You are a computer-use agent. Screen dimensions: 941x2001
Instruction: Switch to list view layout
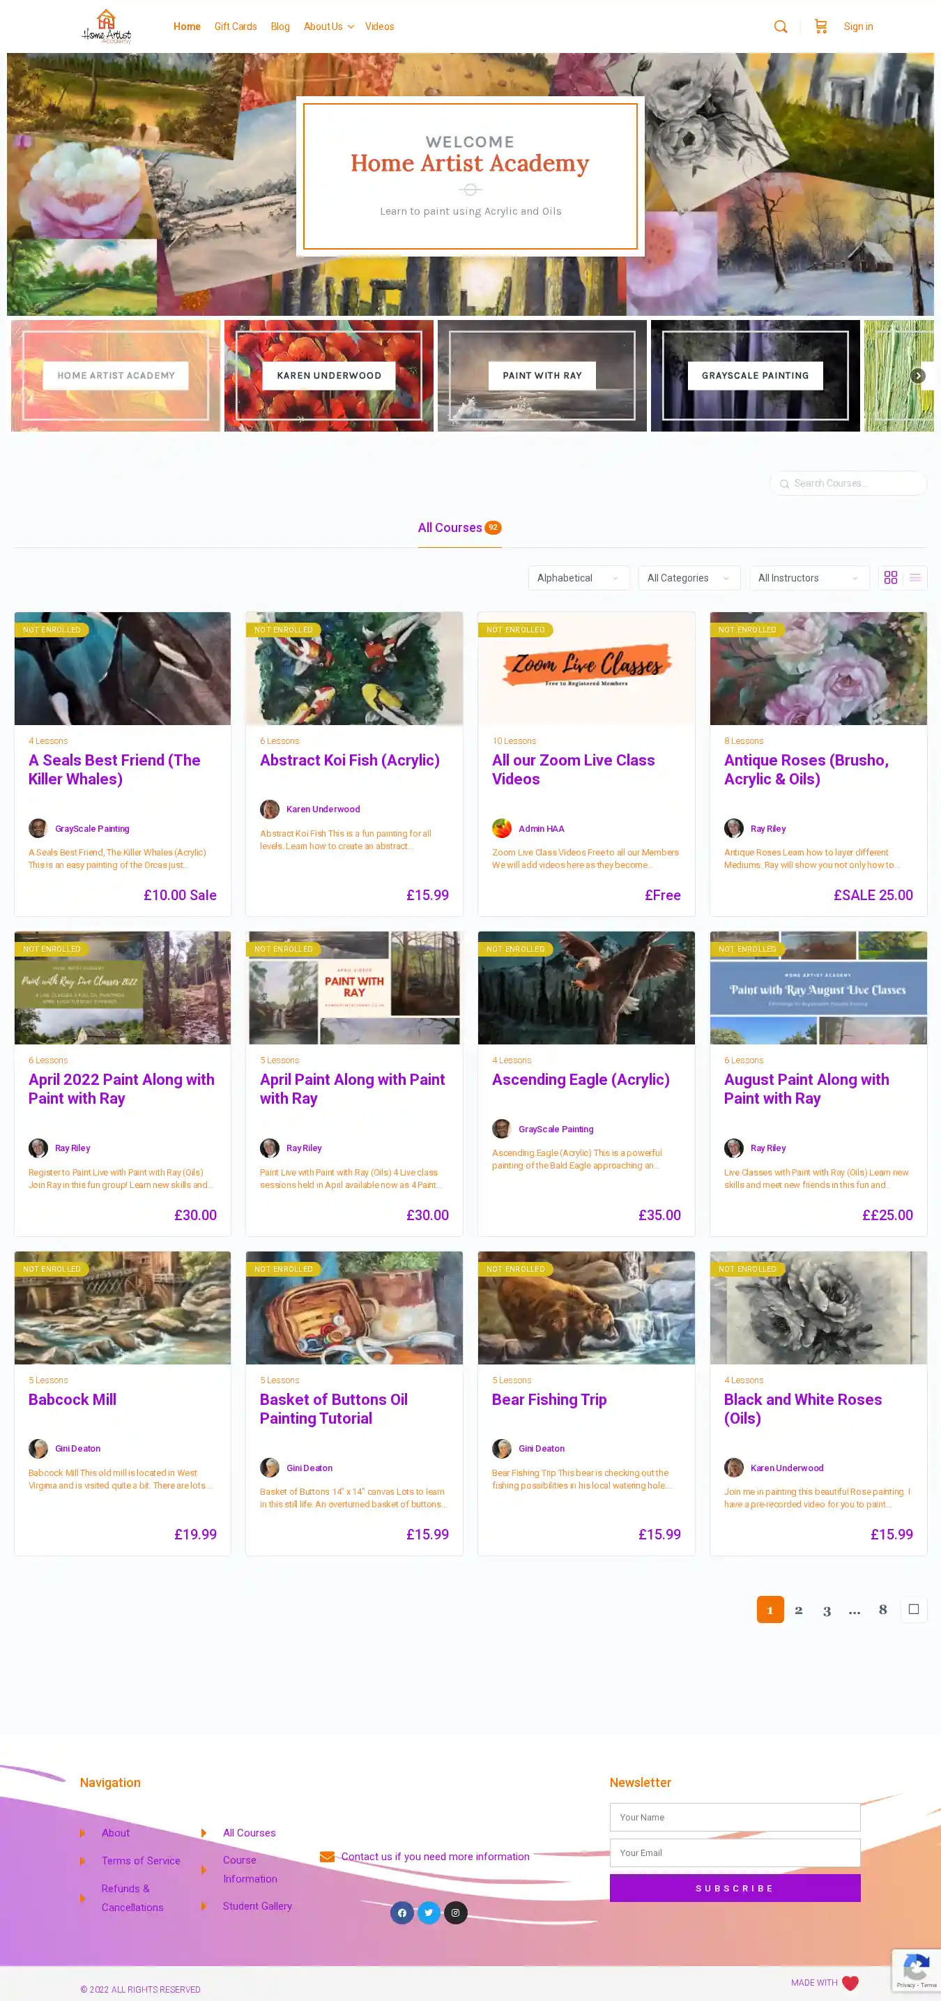coord(915,577)
